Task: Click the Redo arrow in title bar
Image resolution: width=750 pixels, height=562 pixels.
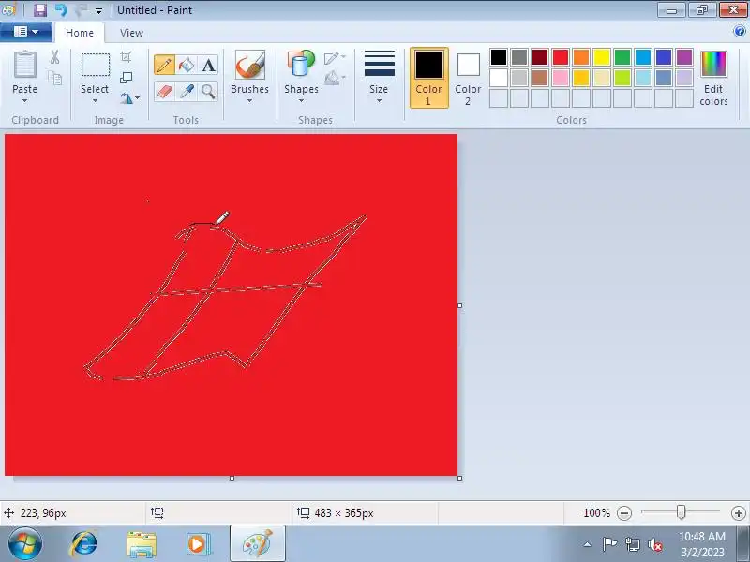Action: [81, 9]
